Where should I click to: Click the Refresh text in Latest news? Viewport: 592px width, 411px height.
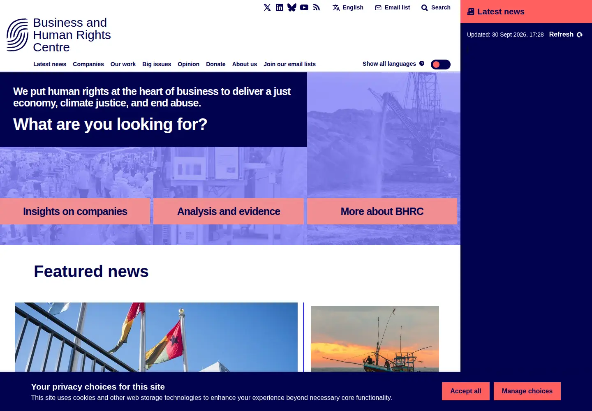click(x=561, y=35)
